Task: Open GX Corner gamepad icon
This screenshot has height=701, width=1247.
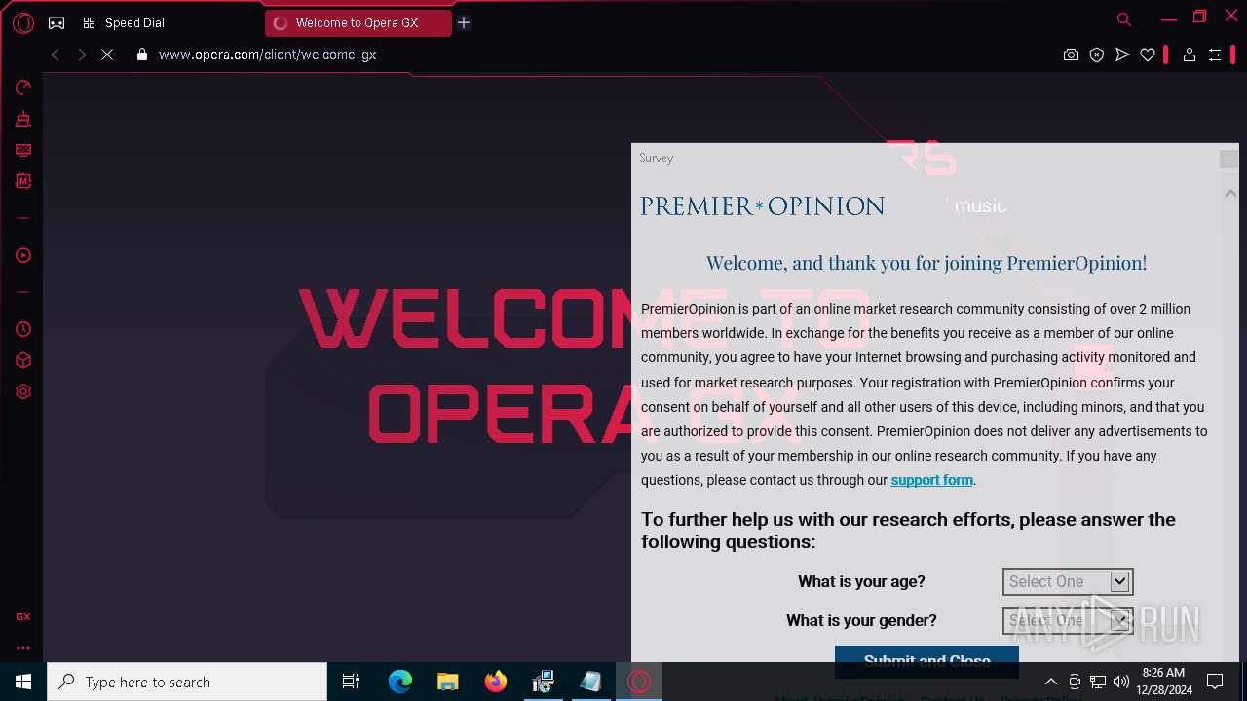Action: (x=57, y=22)
